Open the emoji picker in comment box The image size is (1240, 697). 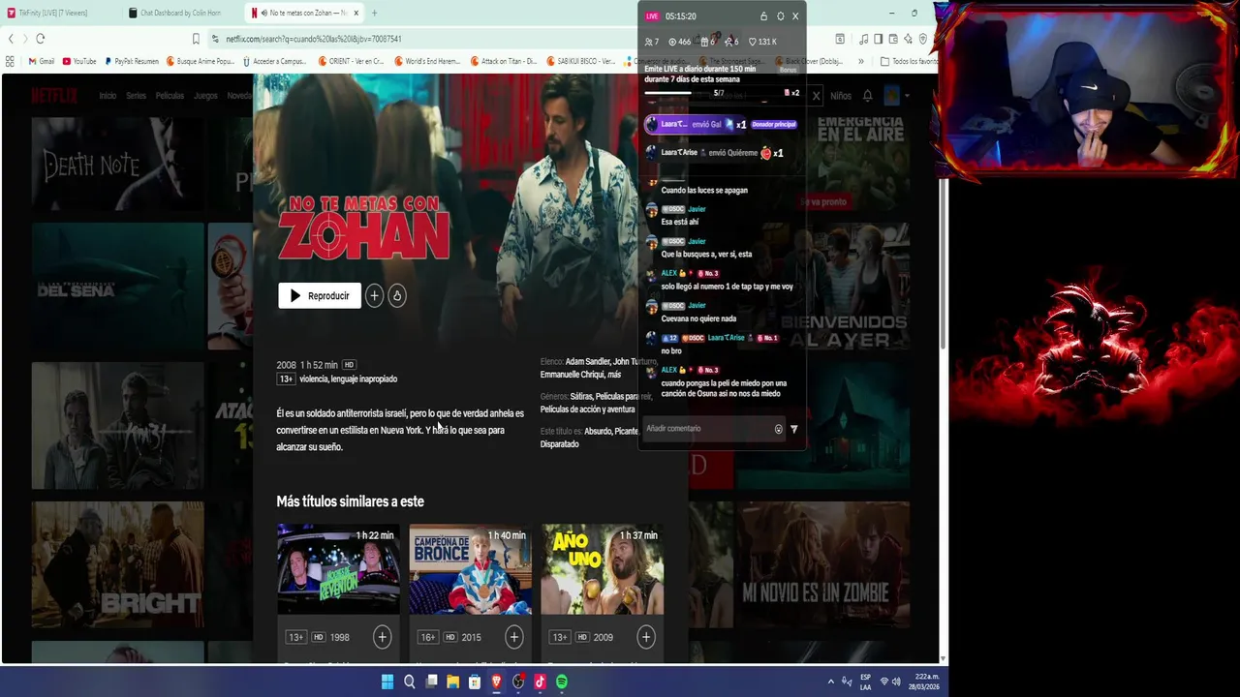[x=778, y=429]
